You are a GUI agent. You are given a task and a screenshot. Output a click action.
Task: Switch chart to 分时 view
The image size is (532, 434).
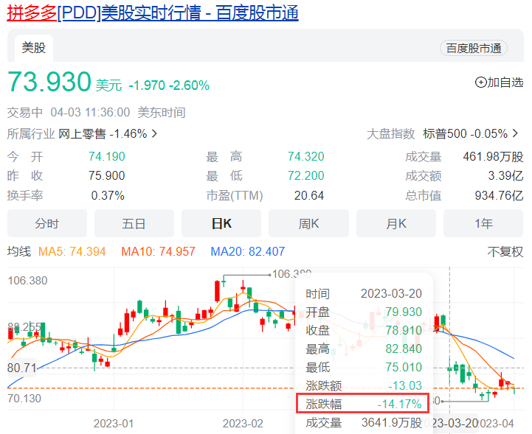click(x=47, y=223)
